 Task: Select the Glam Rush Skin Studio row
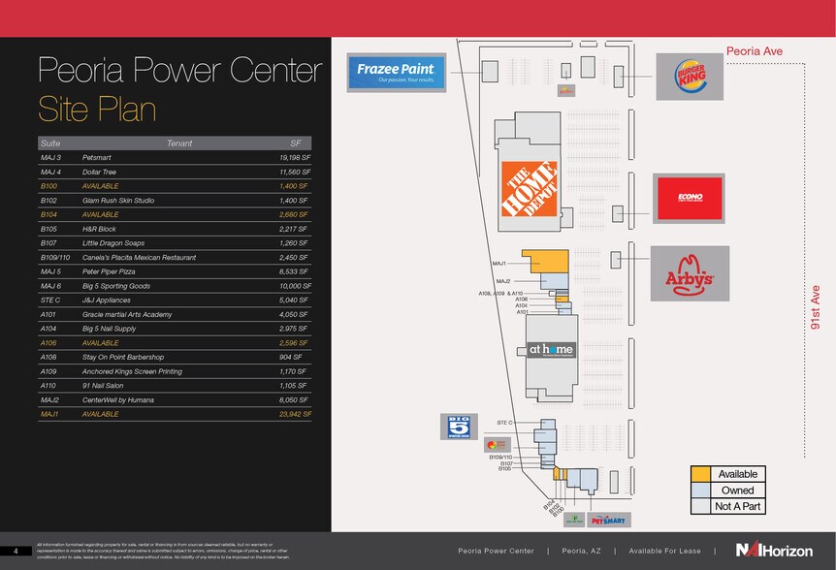click(175, 201)
